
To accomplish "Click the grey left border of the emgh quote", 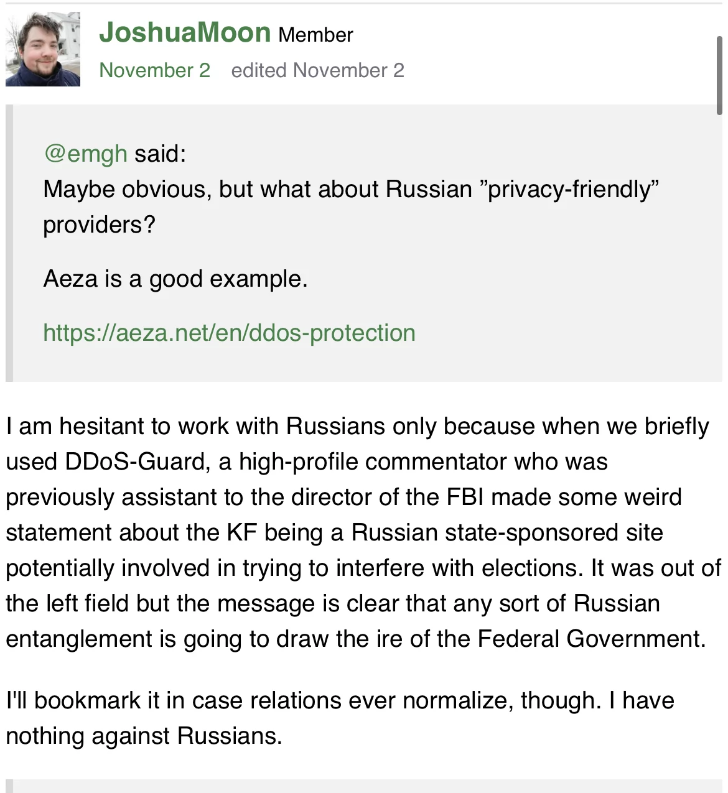I will tap(9, 243).
